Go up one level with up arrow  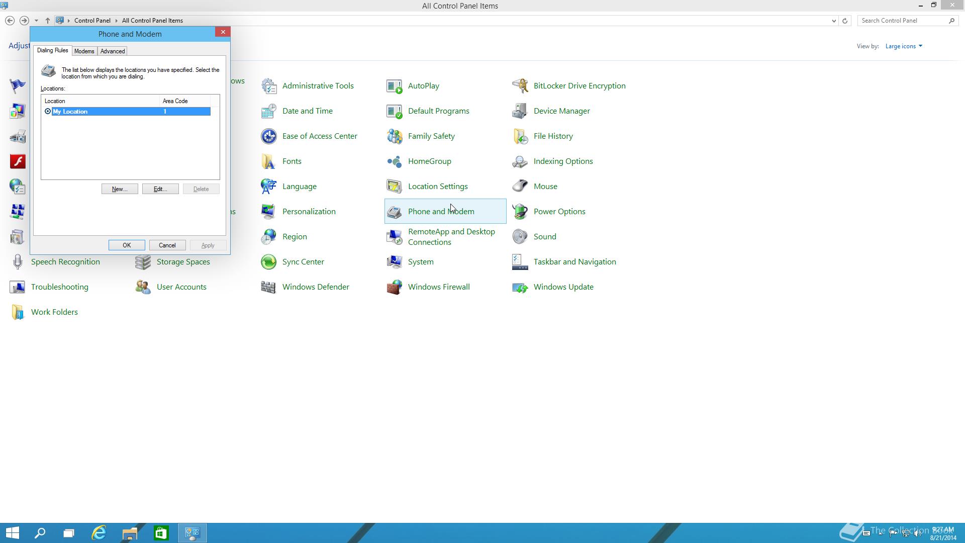(x=48, y=21)
